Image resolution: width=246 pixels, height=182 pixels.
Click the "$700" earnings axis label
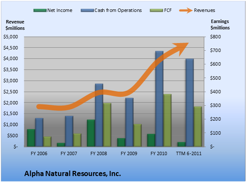tap(215, 51)
